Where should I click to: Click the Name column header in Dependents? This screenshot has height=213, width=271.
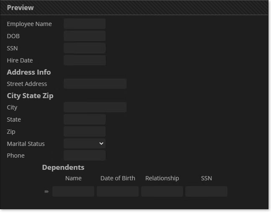[73, 178]
